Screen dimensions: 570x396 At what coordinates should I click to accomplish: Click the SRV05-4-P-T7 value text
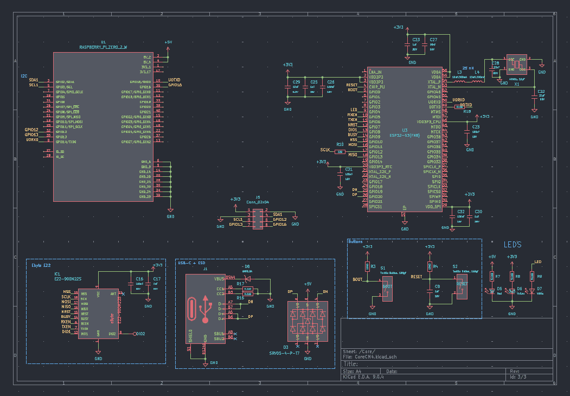coord(284,353)
